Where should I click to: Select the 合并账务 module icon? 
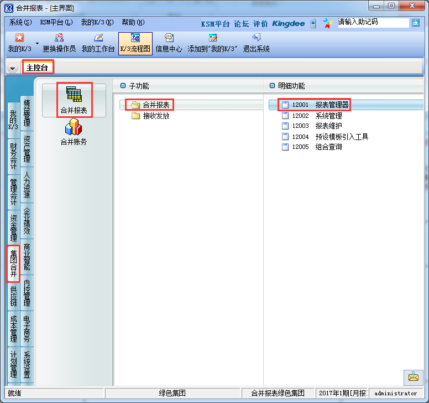point(74,133)
